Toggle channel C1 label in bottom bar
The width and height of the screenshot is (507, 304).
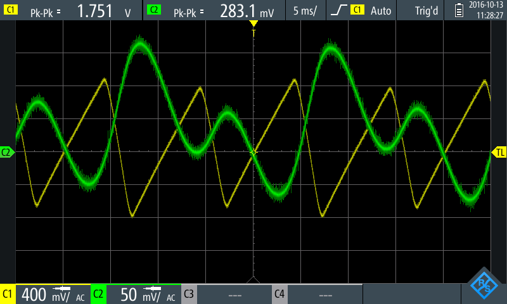[8, 295]
